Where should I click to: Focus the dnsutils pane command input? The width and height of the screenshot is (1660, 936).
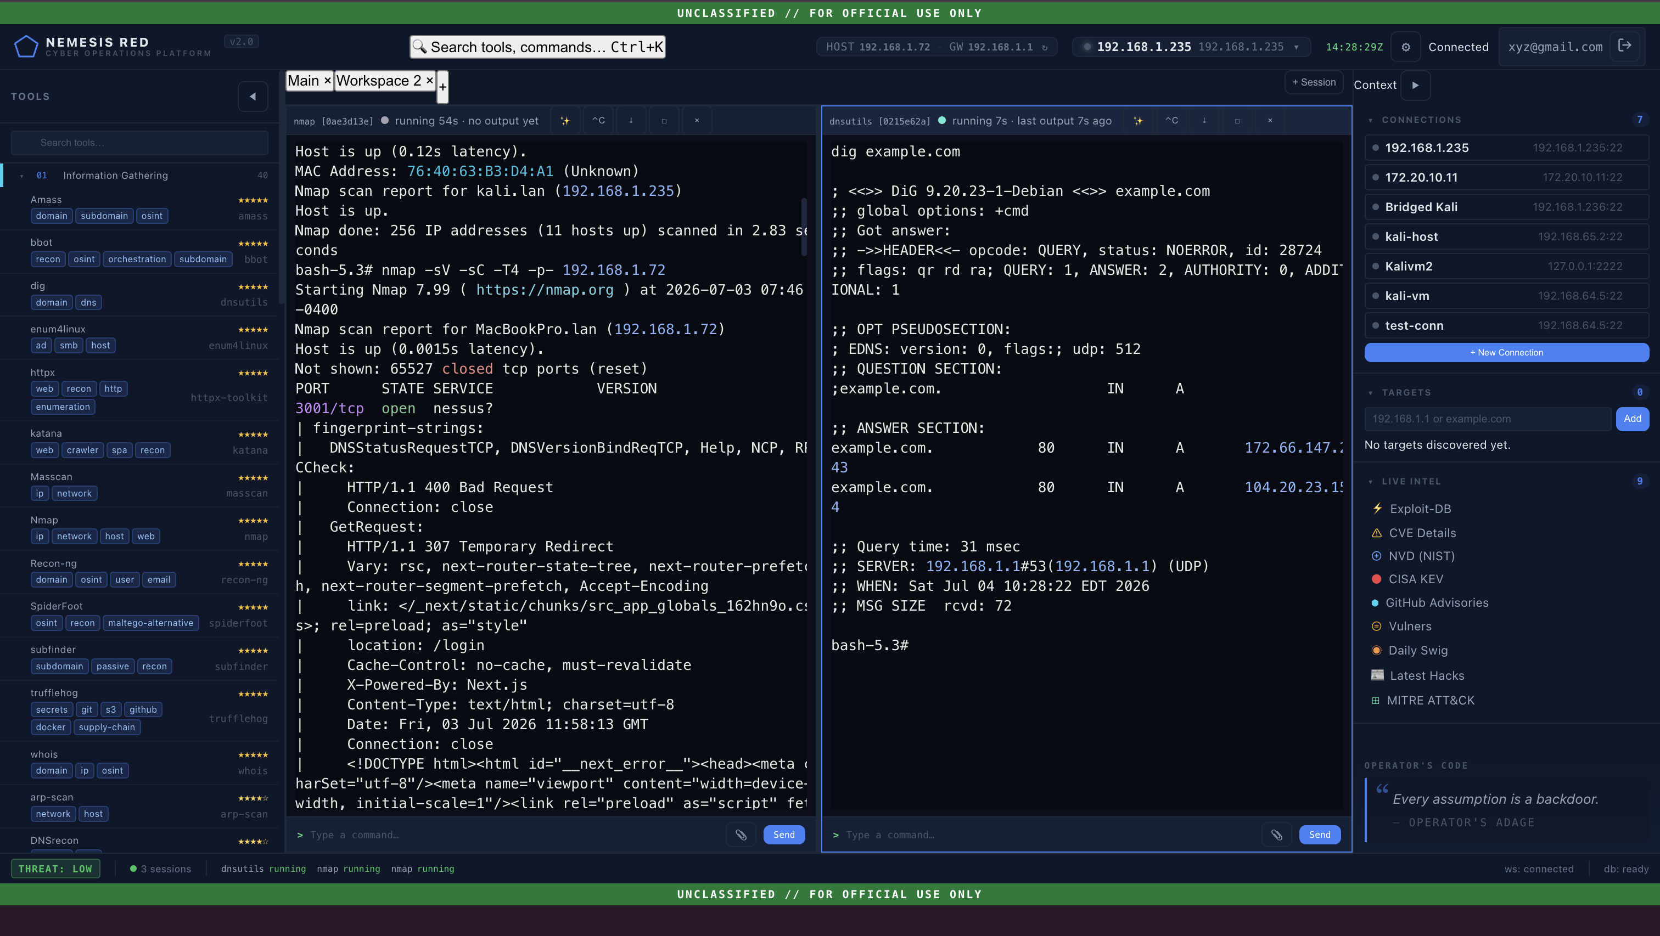coord(1048,835)
